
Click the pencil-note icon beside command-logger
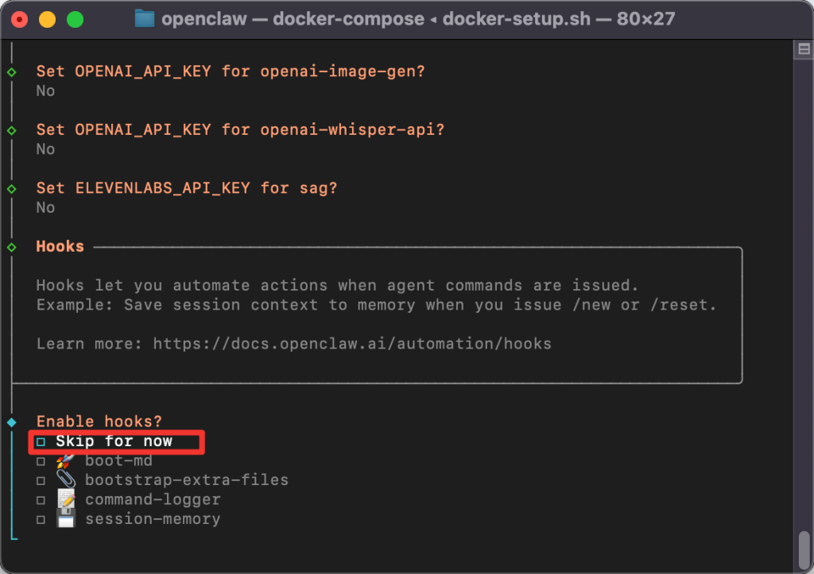(x=67, y=499)
